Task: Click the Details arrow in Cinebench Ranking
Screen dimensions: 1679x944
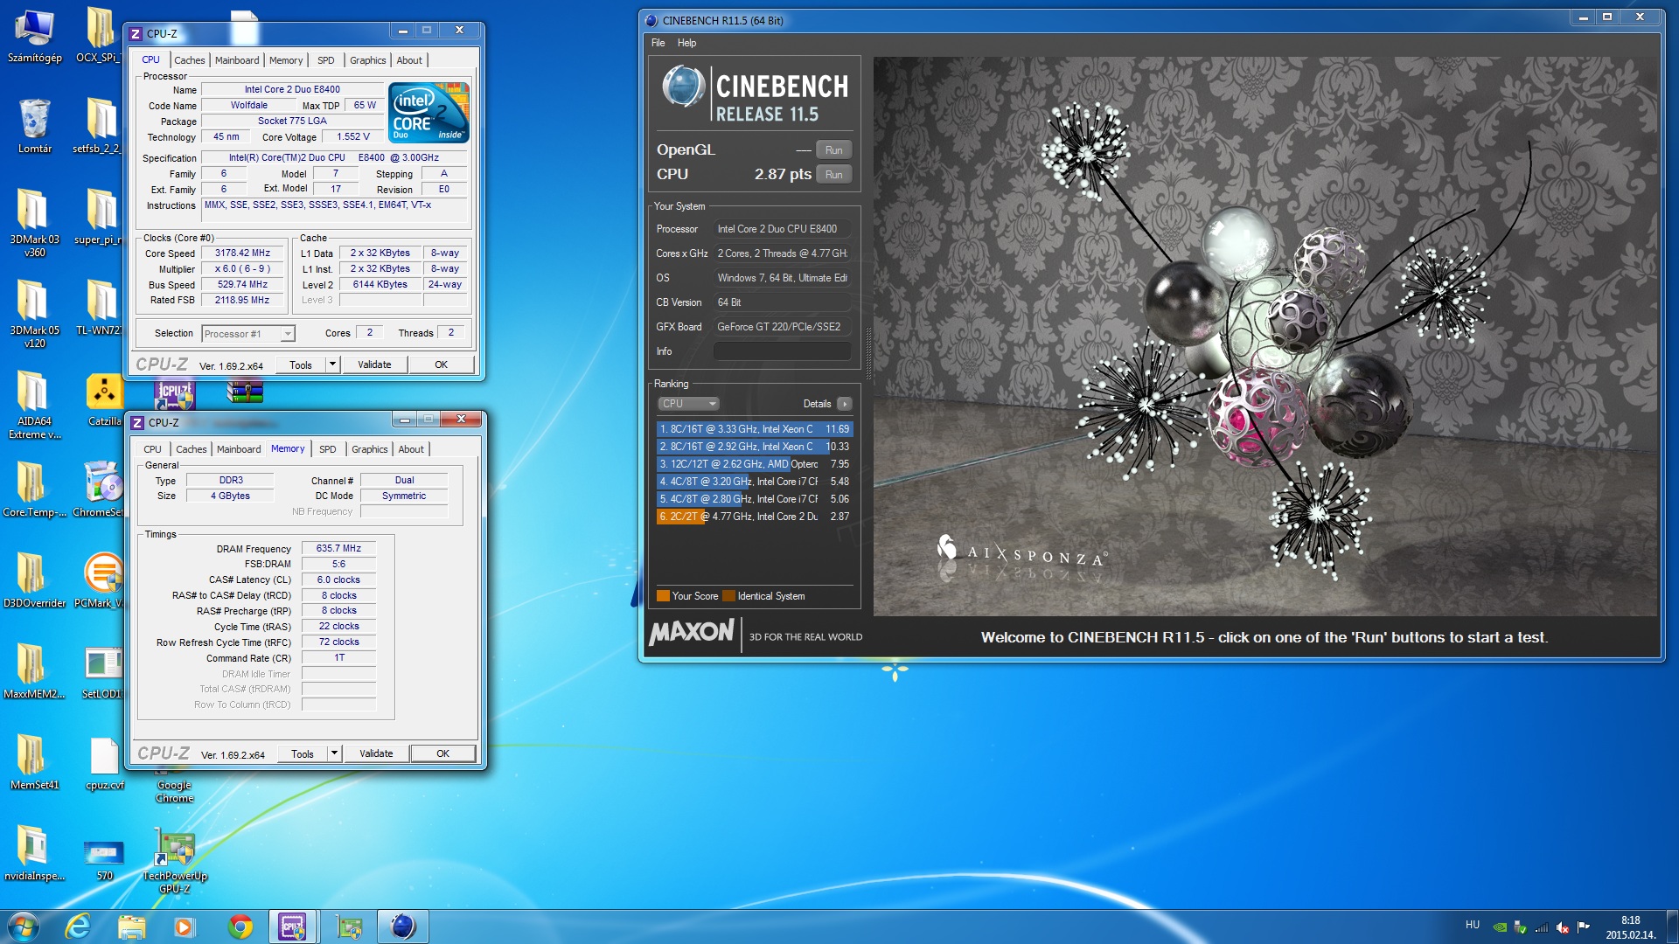Action: 844,404
